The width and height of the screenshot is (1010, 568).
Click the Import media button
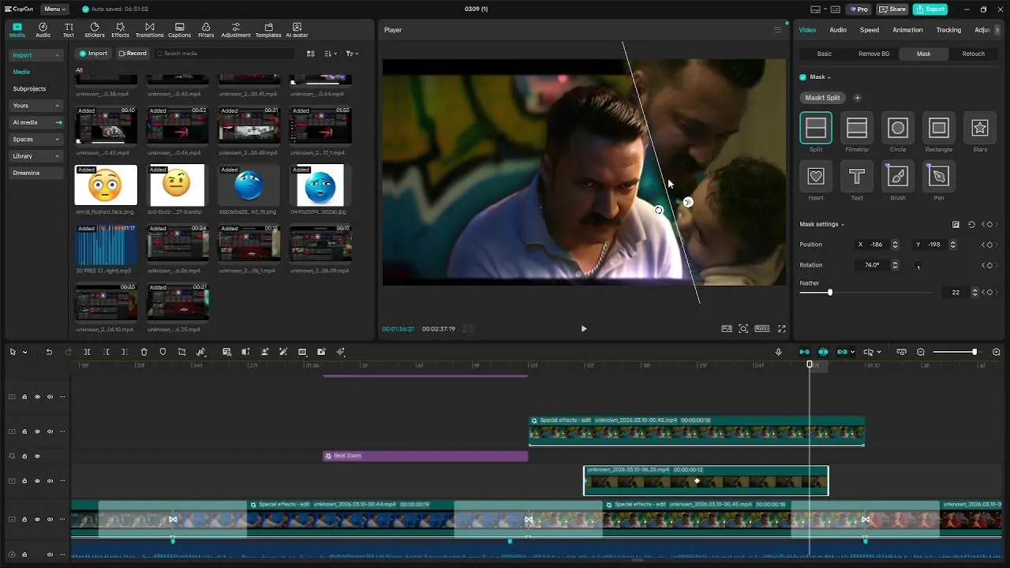93,54
